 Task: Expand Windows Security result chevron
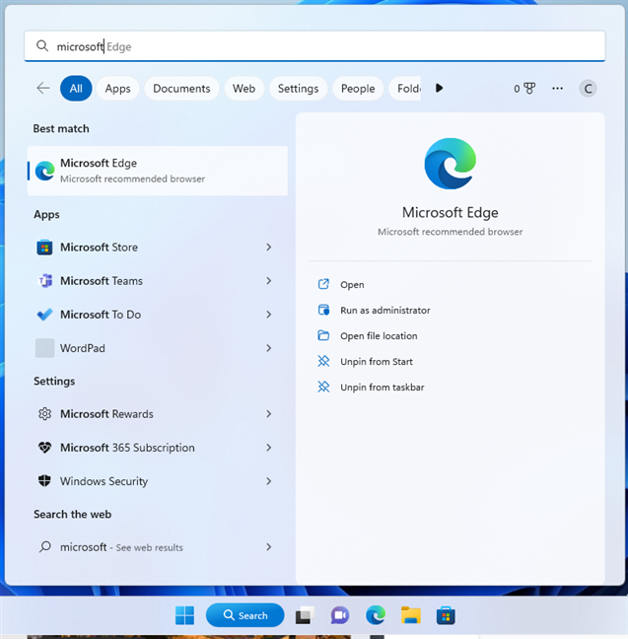coord(268,481)
